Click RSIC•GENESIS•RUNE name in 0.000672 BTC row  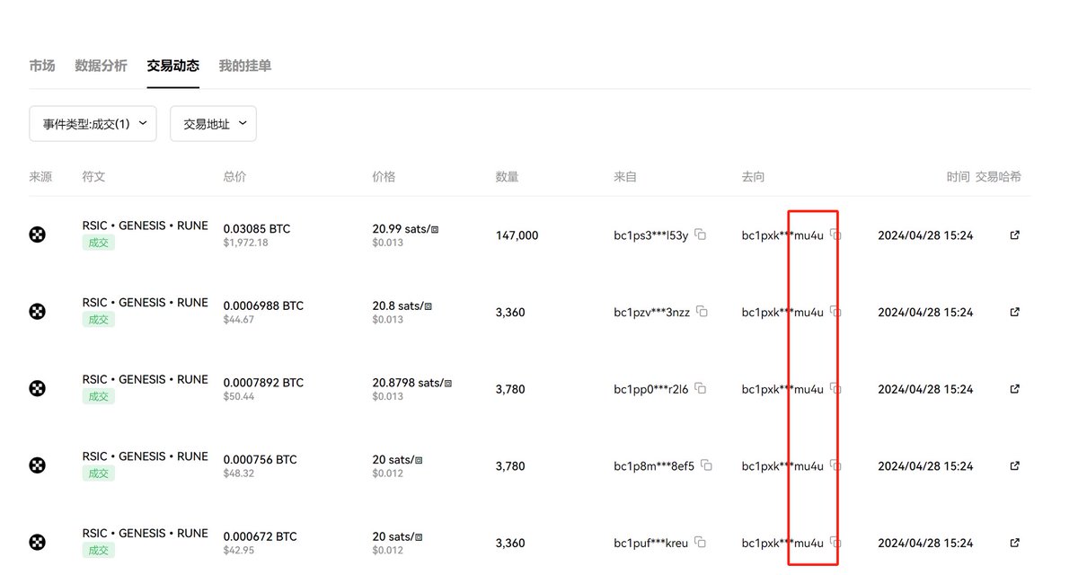coord(145,533)
